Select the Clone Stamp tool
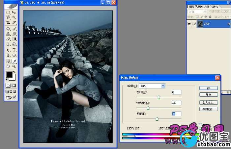Screen dimensions: 231x149 point(8,34)
